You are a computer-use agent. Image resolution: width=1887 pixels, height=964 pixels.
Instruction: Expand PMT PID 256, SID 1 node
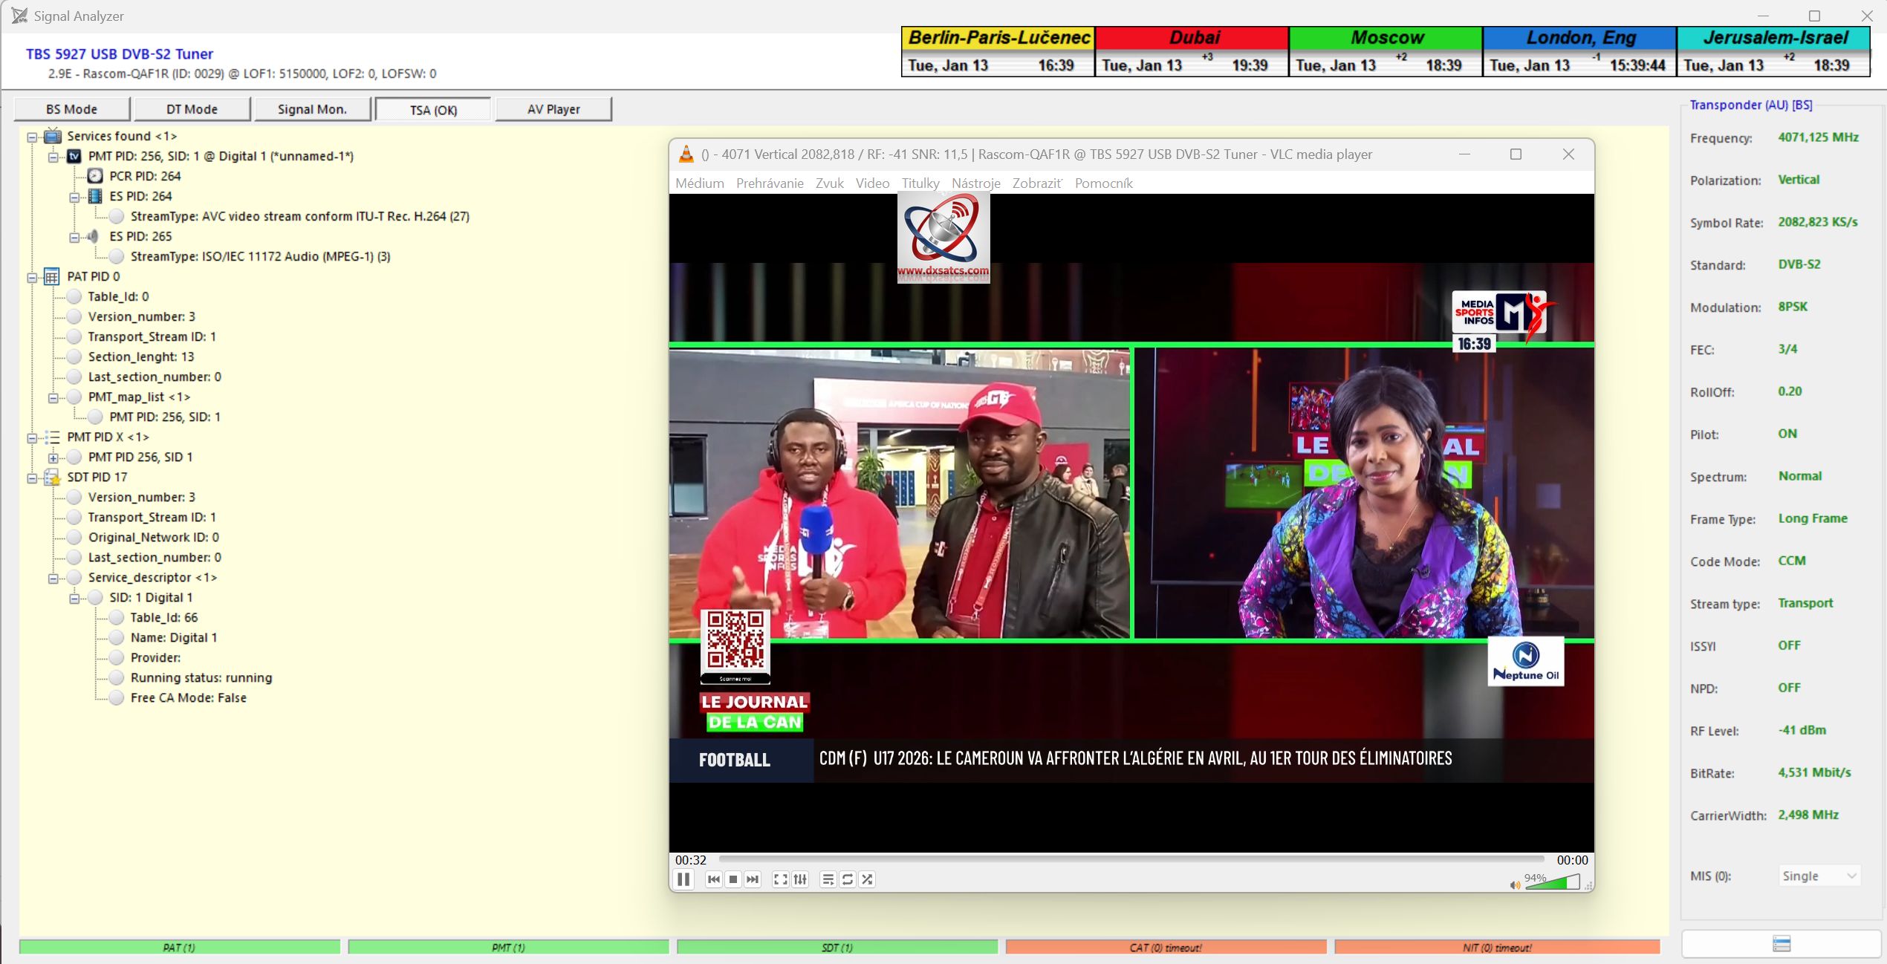click(53, 457)
